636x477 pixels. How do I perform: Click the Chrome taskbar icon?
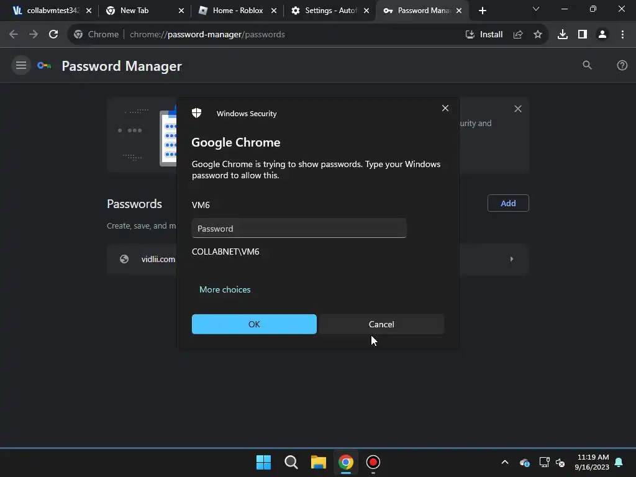(x=345, y=462)
